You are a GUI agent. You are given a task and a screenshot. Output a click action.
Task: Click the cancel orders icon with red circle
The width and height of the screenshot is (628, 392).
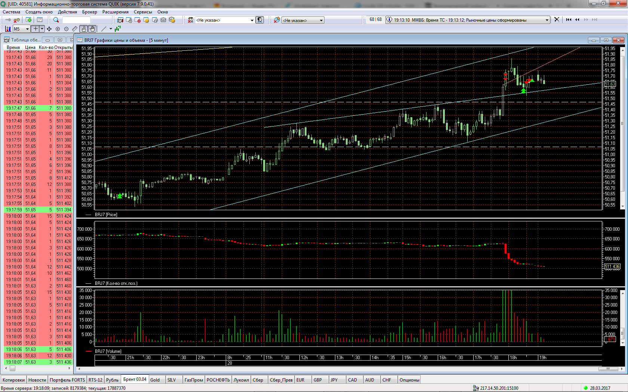click(x=138, y=20)
